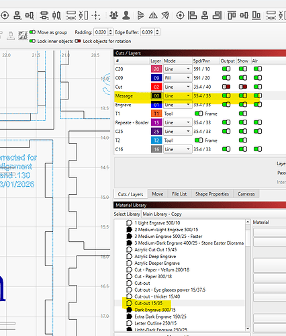
Task: Click the Align Left edges icon
Action: tap(192, 15)
